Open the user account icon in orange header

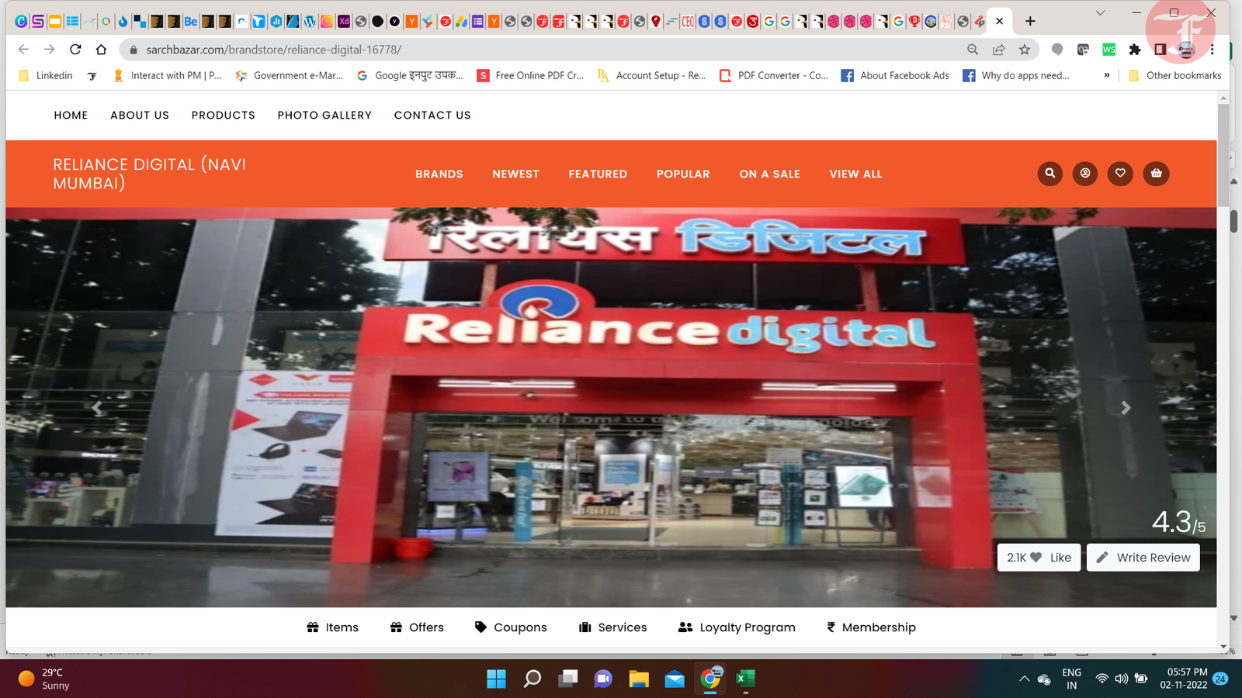(1085, 174)
